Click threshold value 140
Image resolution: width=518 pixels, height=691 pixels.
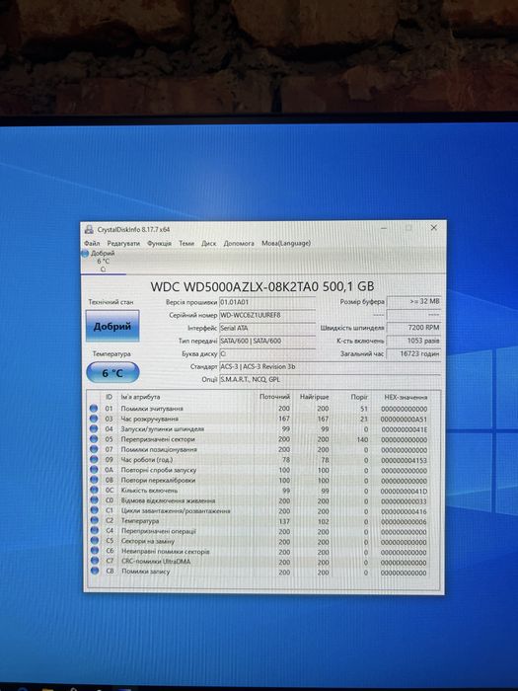point(362,439)
